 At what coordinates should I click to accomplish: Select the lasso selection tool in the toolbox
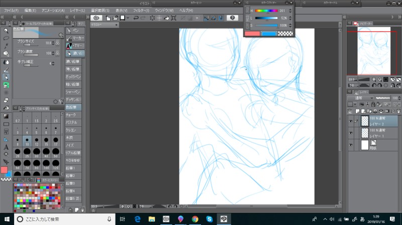point(6,39)
